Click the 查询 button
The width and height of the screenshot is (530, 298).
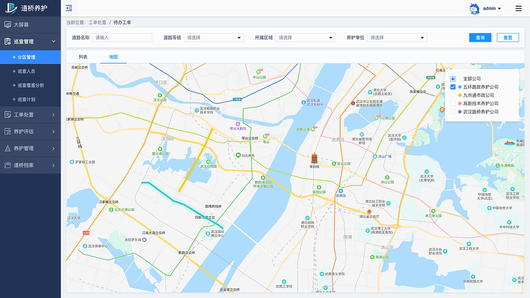pyautogui.click(x=480, y=38)
